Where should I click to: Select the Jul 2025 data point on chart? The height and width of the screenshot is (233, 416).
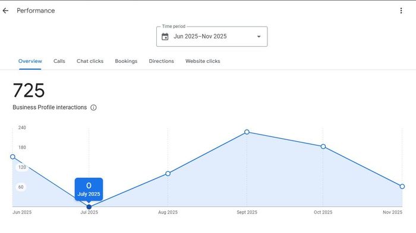pyautogui.click(x=89, y=207)
